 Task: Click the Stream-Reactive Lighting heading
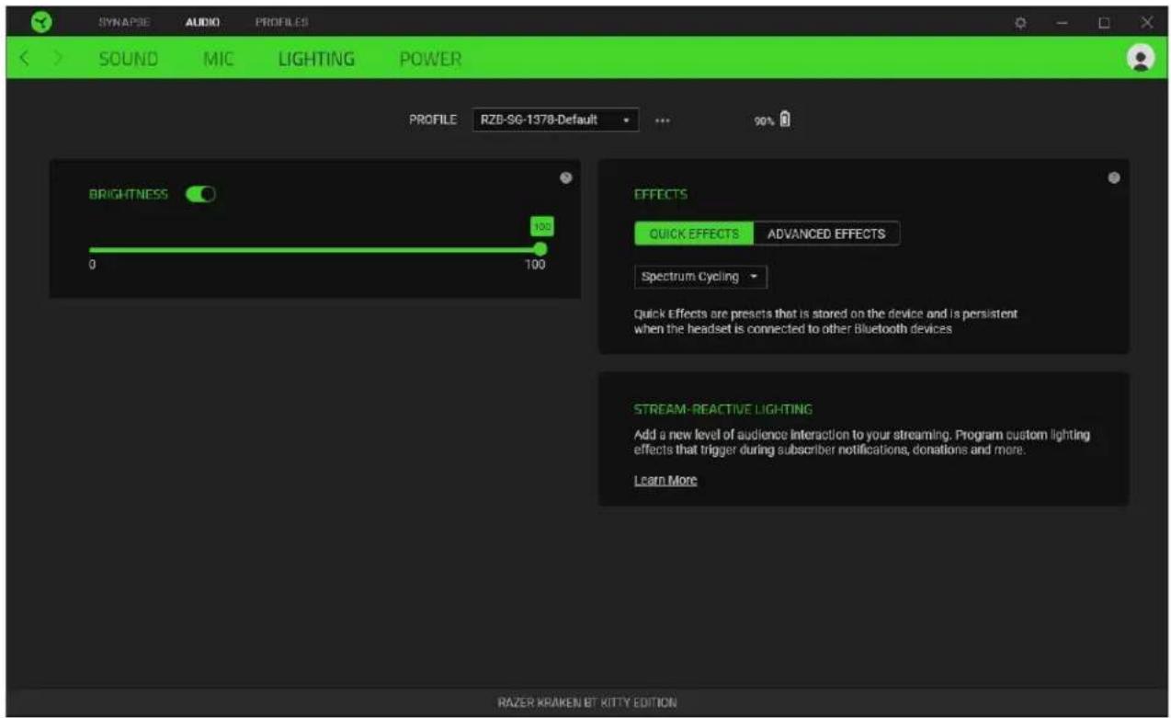point(723,409)
